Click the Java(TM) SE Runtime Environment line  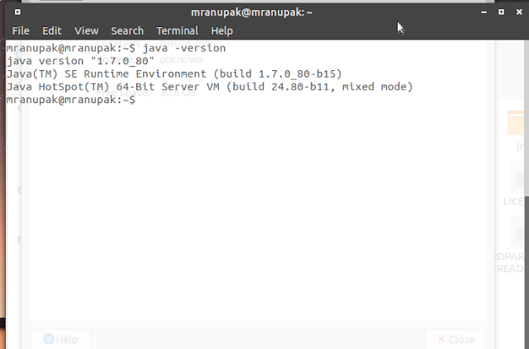tap(174, 74)
